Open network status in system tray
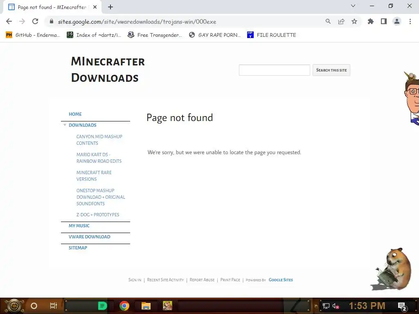419x314 pixels. pos(326,306)
